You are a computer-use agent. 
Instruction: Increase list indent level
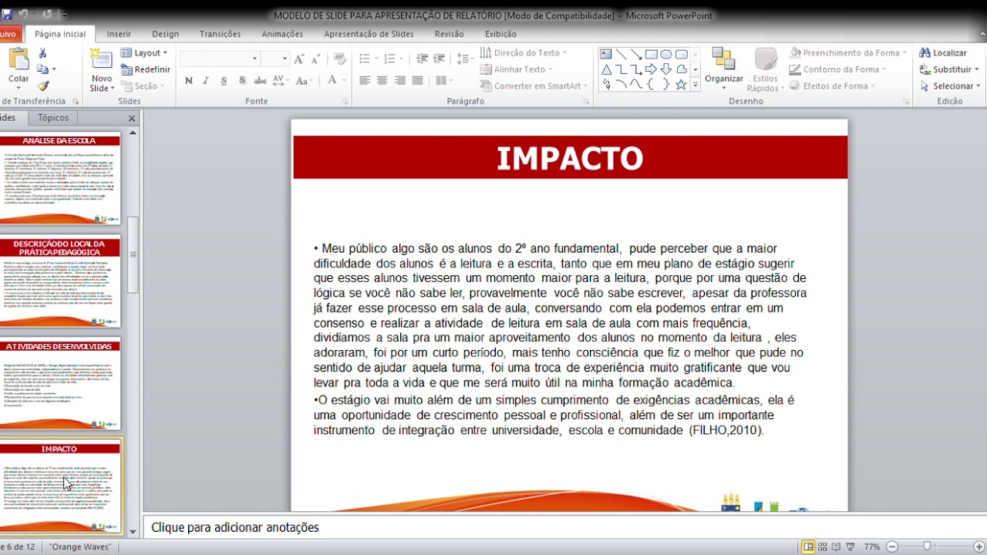click(x=440, y=59)
